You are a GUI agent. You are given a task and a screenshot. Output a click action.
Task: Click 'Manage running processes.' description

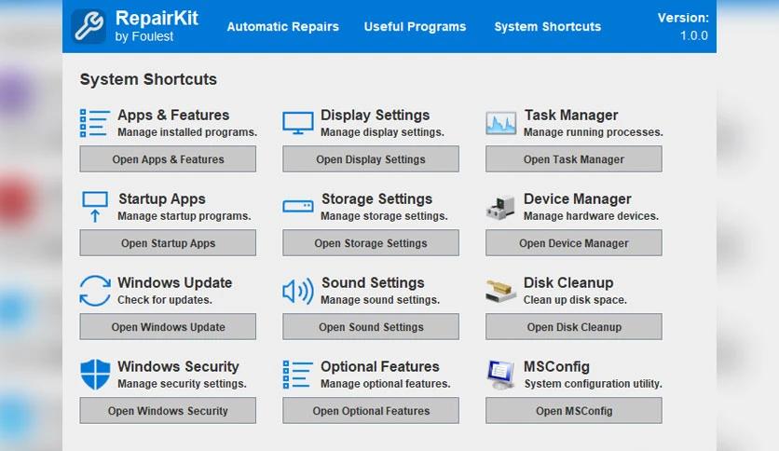(594, 132)
